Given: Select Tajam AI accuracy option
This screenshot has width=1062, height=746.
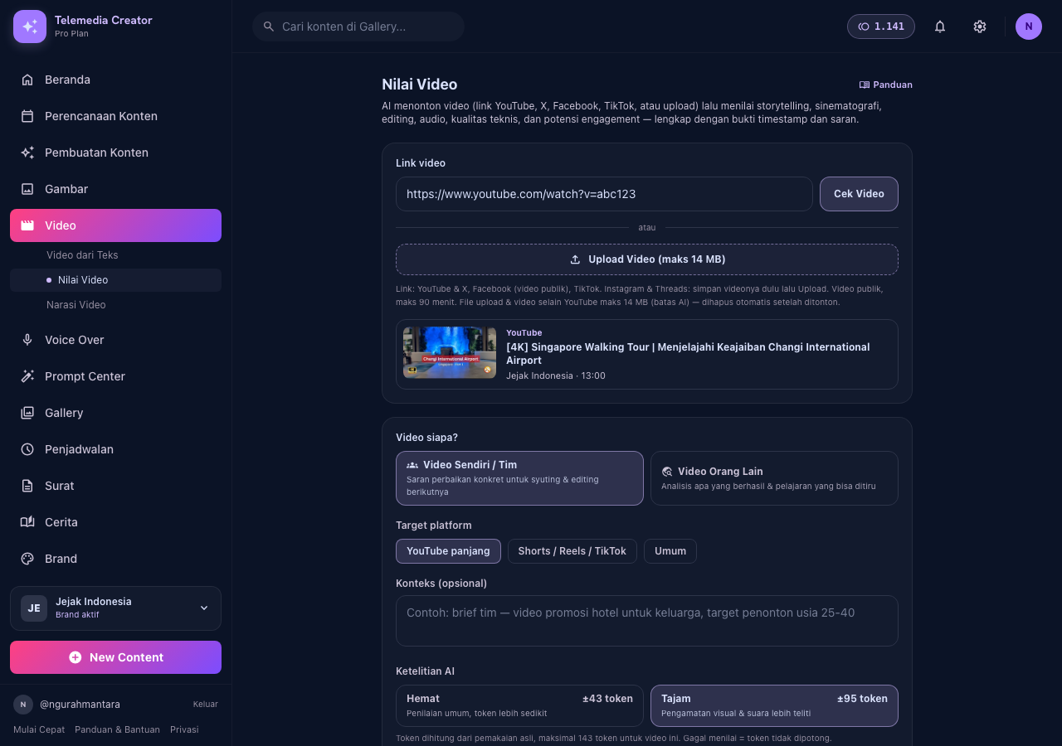Looking at the screenshot, I should click(x=774, y=705).
